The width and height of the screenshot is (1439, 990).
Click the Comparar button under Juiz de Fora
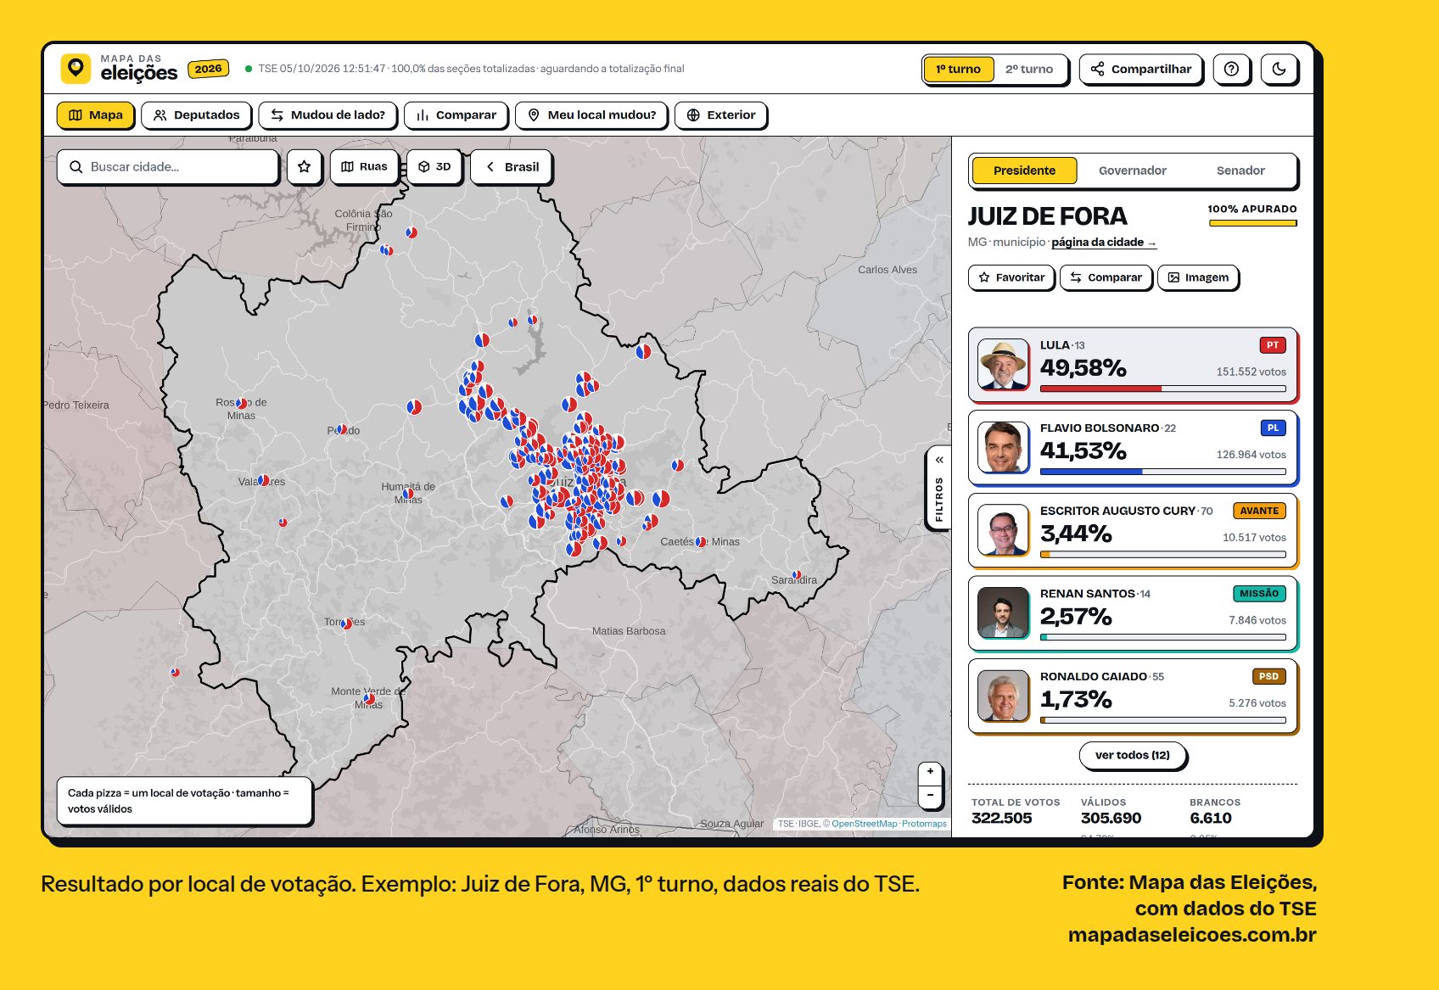(x=1106, y=277)
